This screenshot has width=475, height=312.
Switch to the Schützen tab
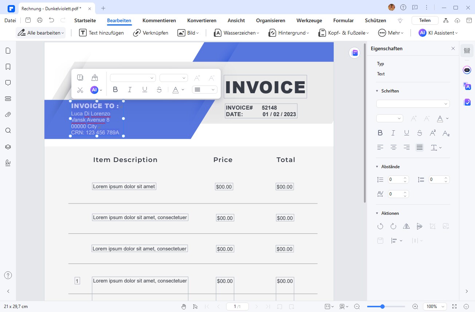tap(376, 20)
